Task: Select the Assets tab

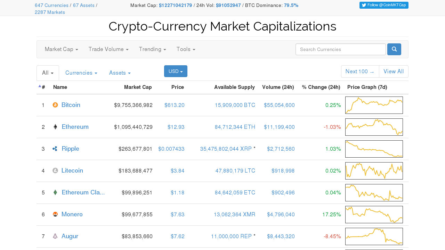Action: pos(120,73)
